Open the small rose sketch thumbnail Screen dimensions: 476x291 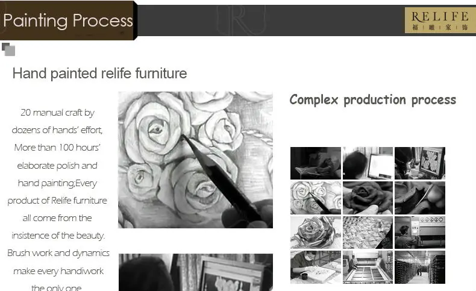click(x=315, y=198)
